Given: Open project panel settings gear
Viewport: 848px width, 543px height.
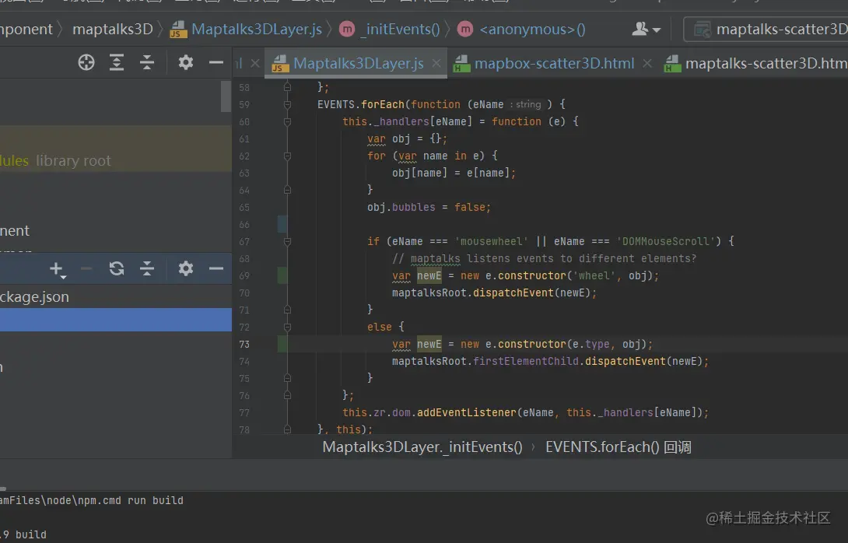Looking at the screenshot, I should (185, 63).
